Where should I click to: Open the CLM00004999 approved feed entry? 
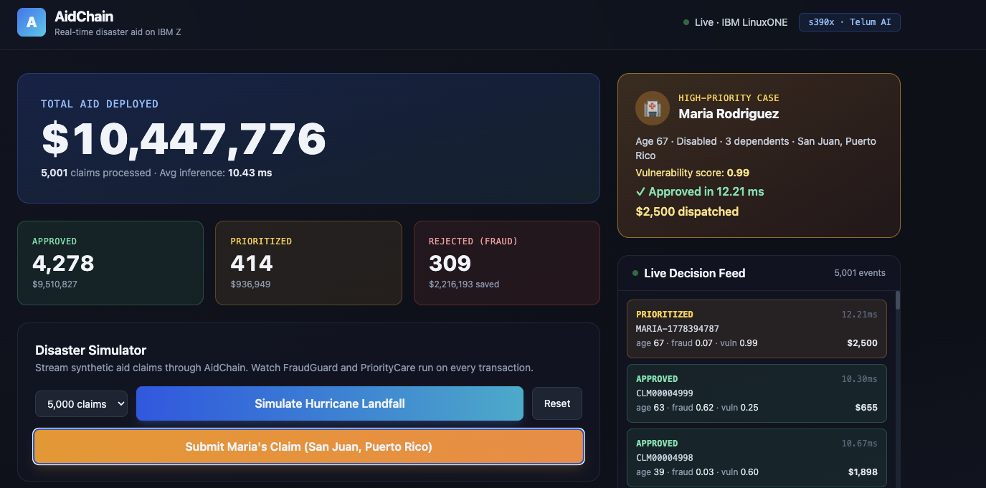point(757,393)
